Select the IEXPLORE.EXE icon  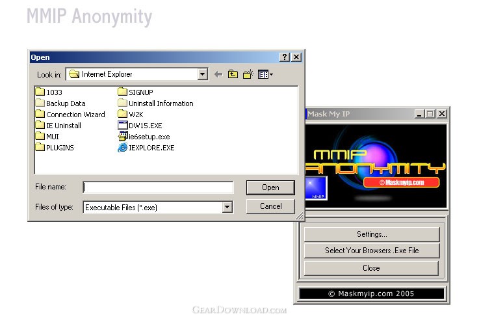[x=122, y=147]
